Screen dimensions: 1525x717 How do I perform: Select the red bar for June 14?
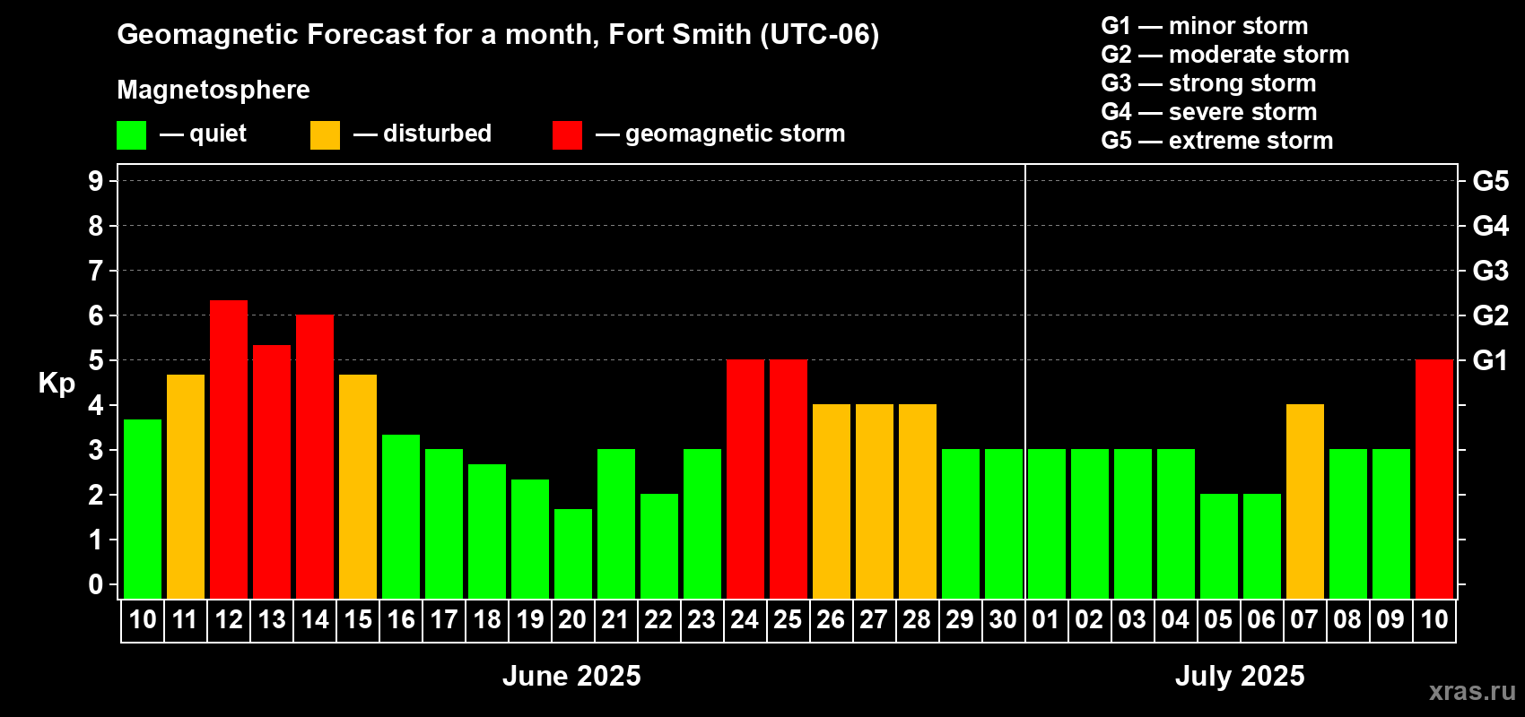pos(315,456)
